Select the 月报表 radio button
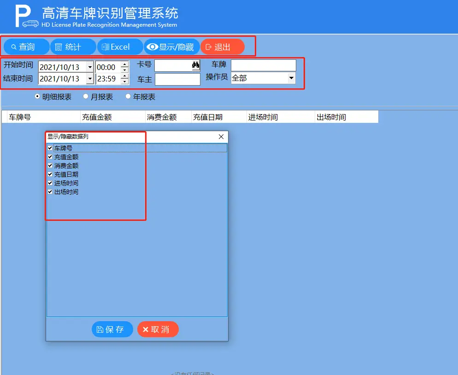The image size is (458, 375). click(x=86, y=96)
